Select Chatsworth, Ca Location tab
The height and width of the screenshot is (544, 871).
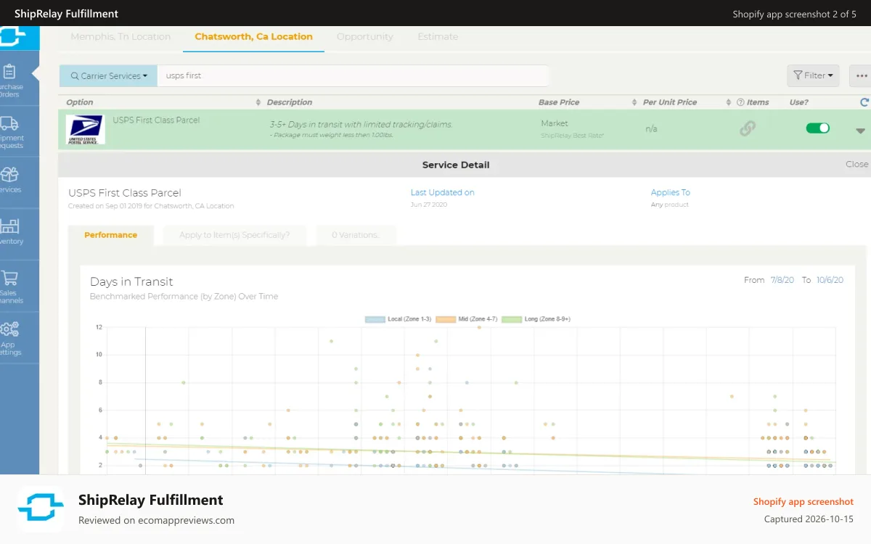[x=254, y=36]
